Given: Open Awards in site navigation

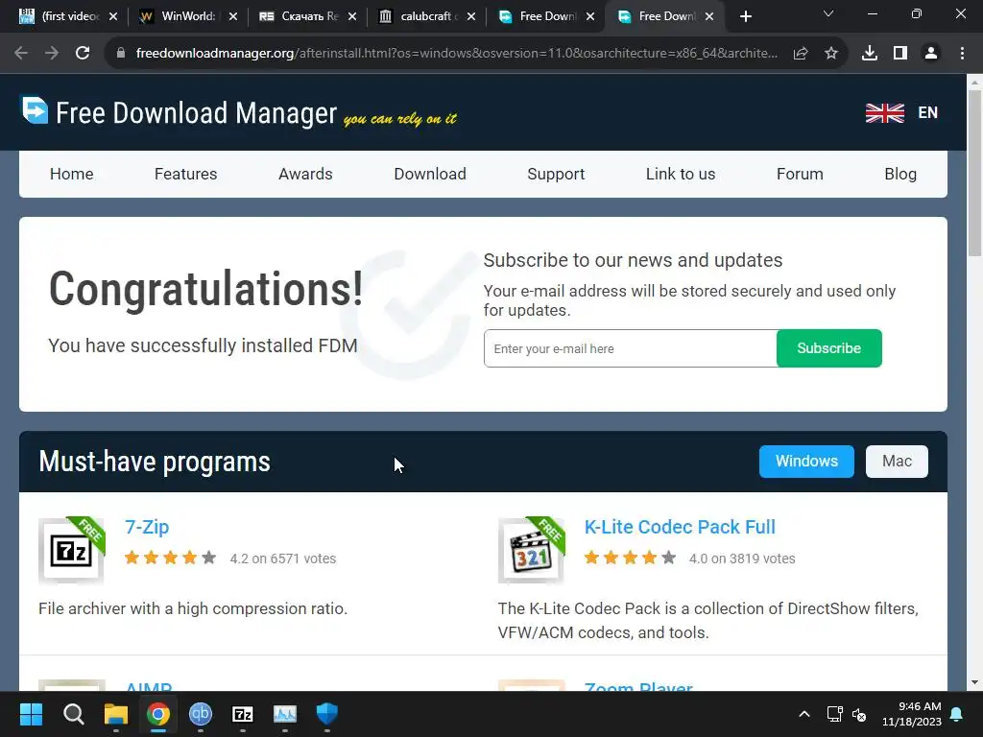Looking at the screenshot, I should (305, 175).
